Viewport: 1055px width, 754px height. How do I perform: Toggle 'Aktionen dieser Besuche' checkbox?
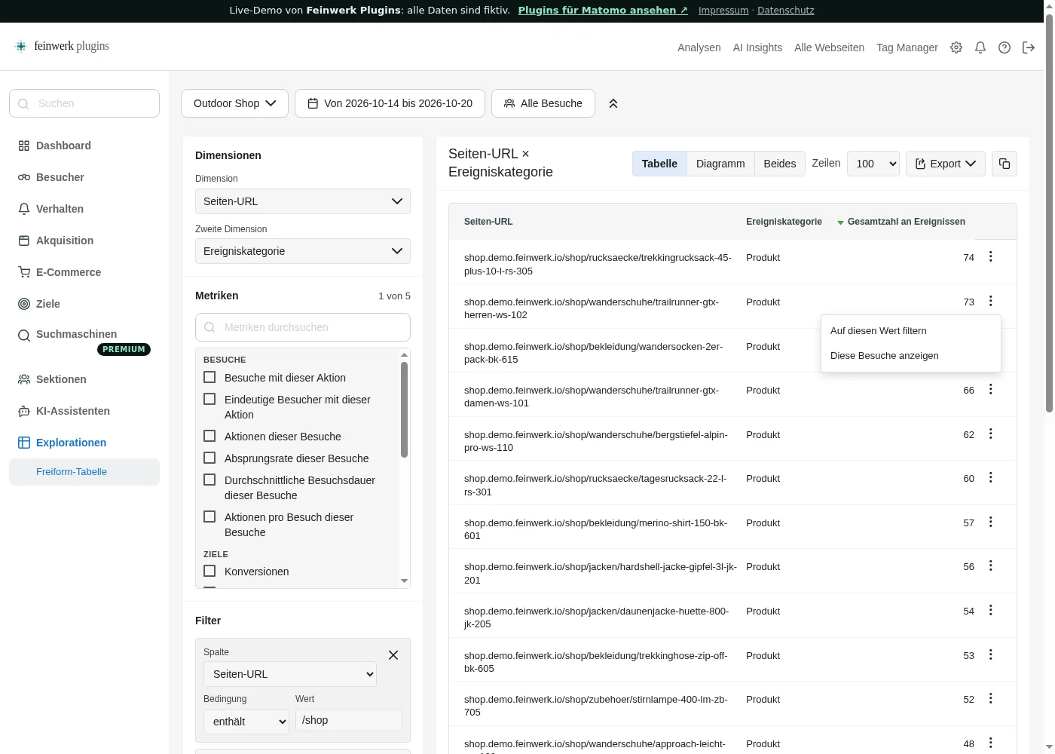[209, 436]
